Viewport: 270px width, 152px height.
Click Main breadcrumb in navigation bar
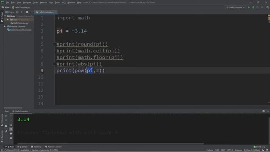tap(5, 8)
